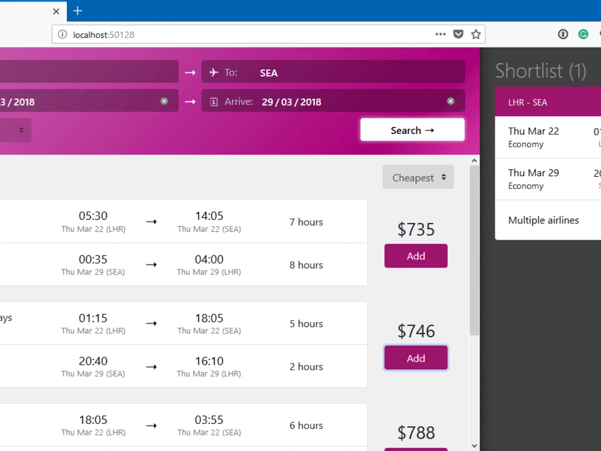This screenshot has height=451, width=601.
Task: Click the $788 price
Action: [416, 432]
